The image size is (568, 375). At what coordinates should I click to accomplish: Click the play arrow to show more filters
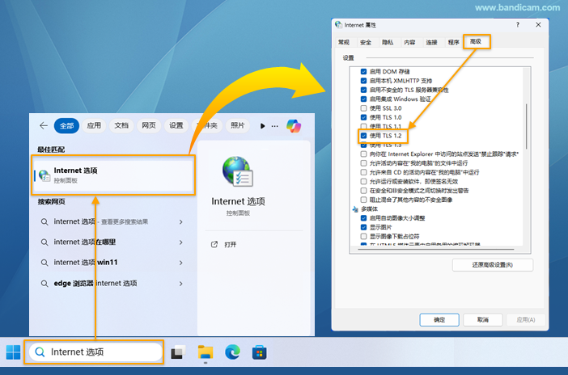tap(262, 126)
